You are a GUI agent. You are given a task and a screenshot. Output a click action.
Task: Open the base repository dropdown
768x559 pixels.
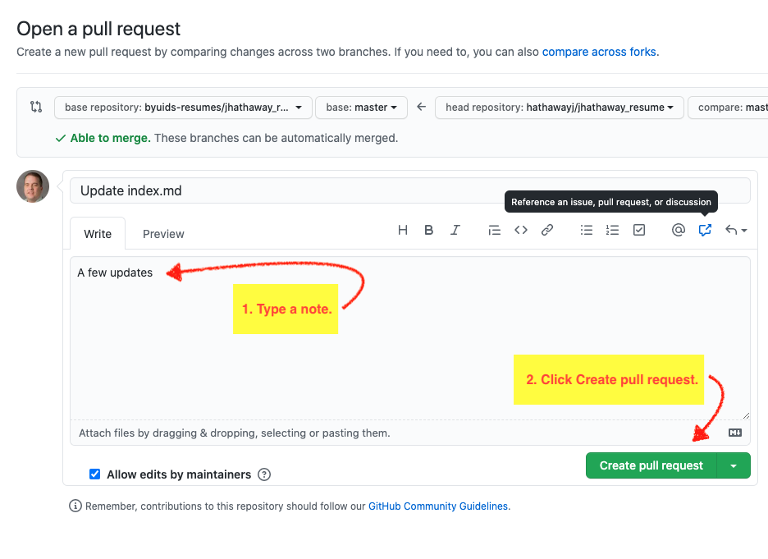[x=183, y=108]
